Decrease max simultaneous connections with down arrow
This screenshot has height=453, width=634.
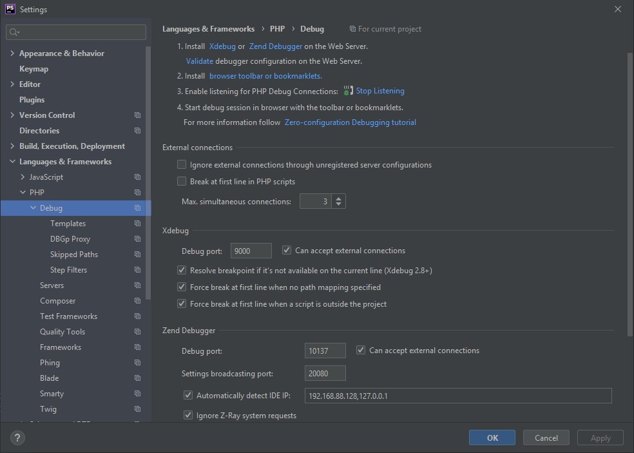338,204
